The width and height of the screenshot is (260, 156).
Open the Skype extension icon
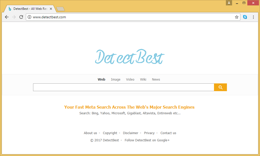tap(245, 17)
